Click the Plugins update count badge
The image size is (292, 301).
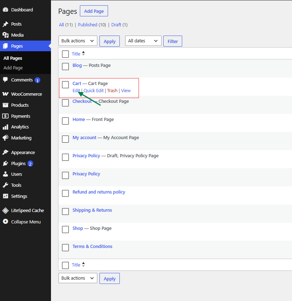30,164
